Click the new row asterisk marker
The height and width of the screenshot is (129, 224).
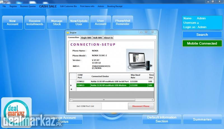(71, 89)
